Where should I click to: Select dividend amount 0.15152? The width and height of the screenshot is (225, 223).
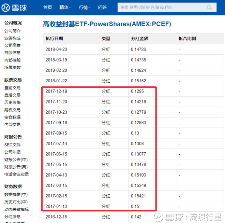(x=138, y=81)
